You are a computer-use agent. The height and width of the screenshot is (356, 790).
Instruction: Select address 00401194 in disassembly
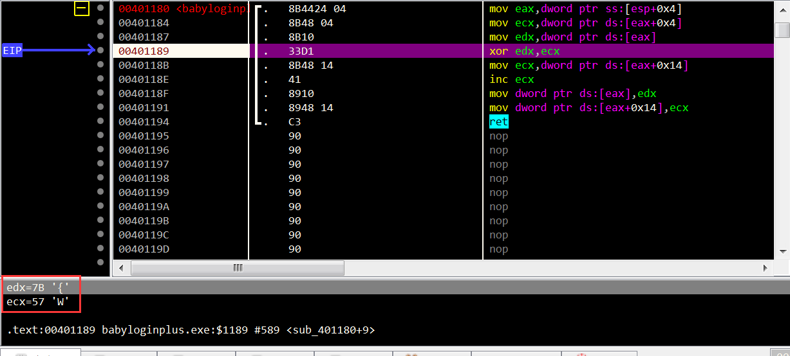click(144, 121)
